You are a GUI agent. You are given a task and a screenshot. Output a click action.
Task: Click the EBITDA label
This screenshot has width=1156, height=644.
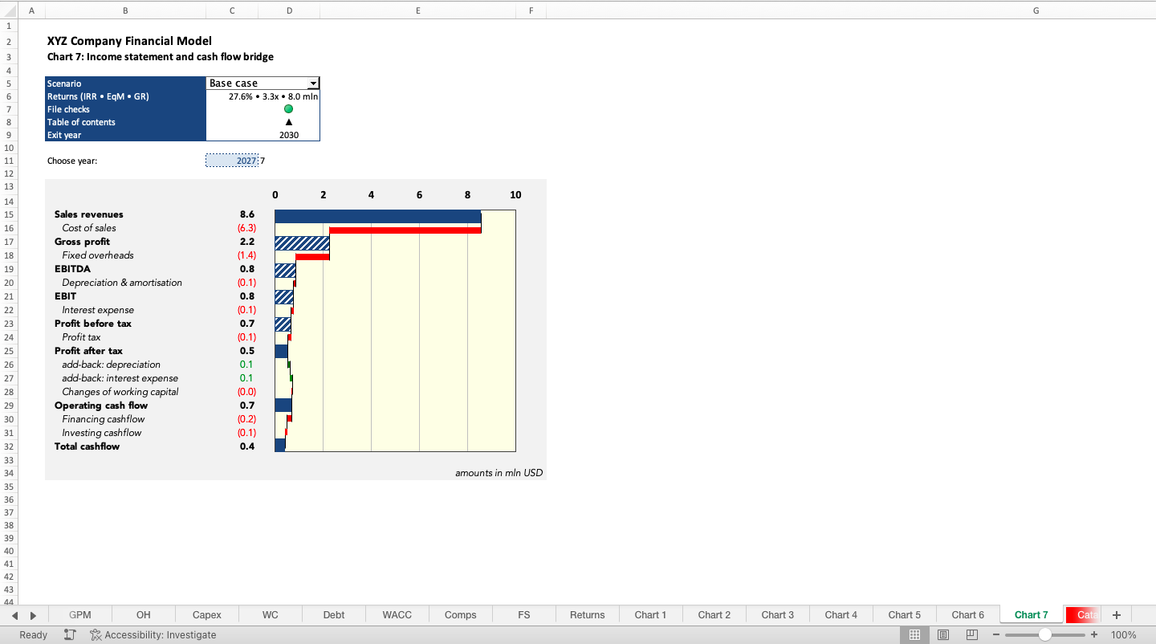coord(72,269)
